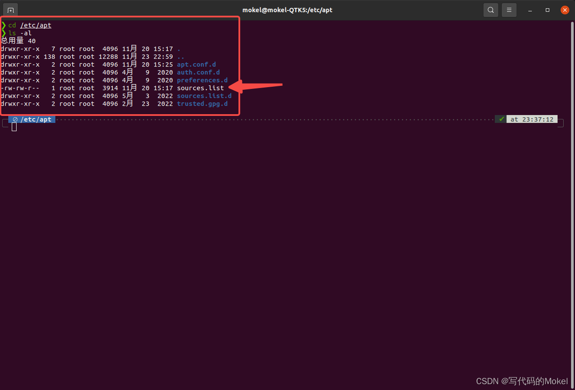Select the sources.list filename
The height and width of the screenshot is (390, 575).
pyautogui.click(x=200, y=88)
